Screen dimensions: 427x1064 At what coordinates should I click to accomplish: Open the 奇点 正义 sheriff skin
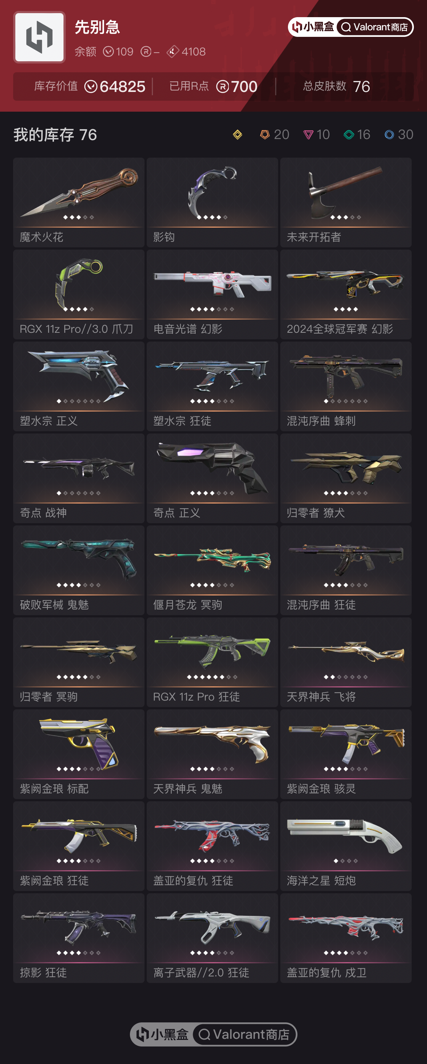click(212, 478)
